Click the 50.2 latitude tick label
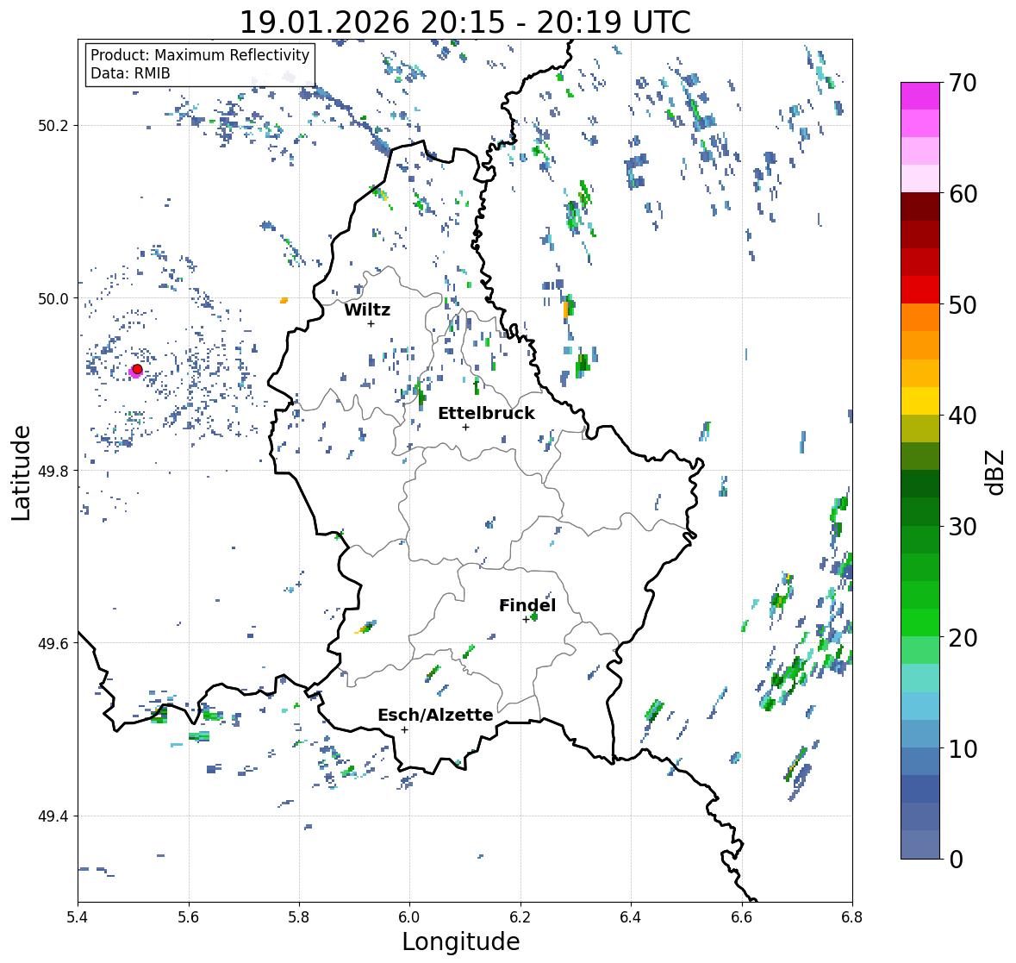 coord(53,126)
